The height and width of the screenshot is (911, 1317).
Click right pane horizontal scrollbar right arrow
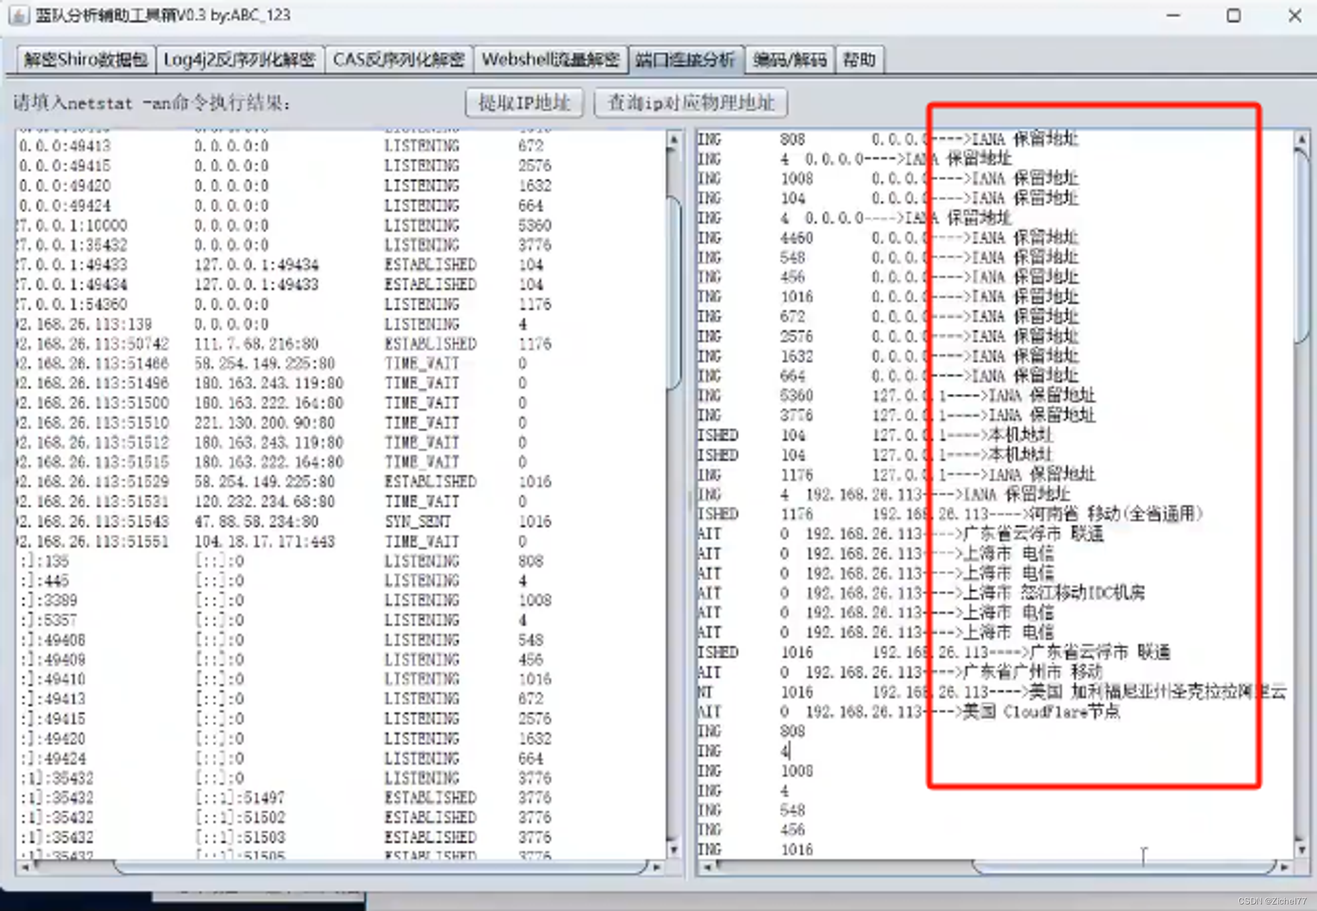pyautogui.click(x=1284, y=868)
